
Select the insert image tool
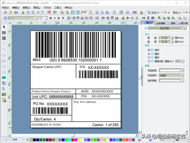coord(4,94)
